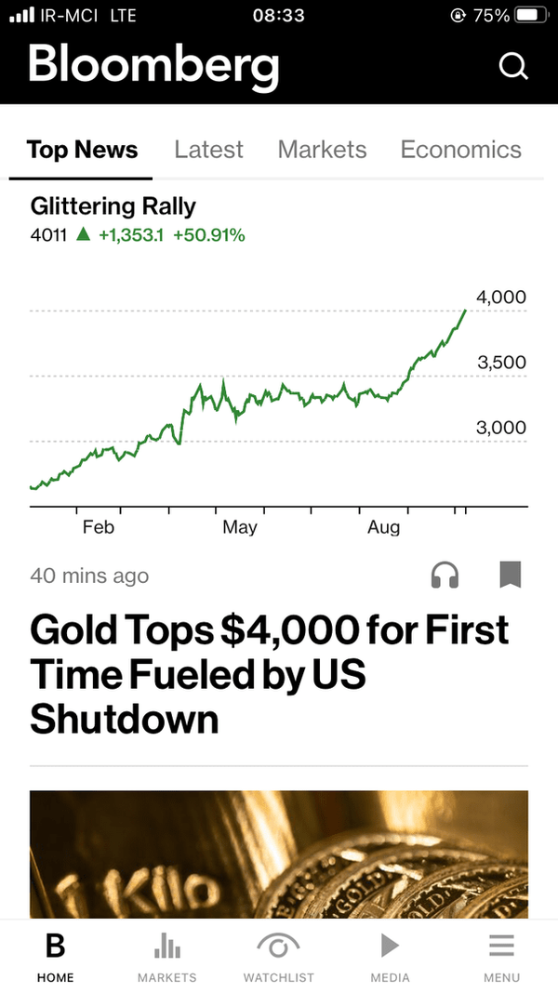Open the Gold Tops $4,000 headline
558x993 pixels.
(x=270, y=674)
